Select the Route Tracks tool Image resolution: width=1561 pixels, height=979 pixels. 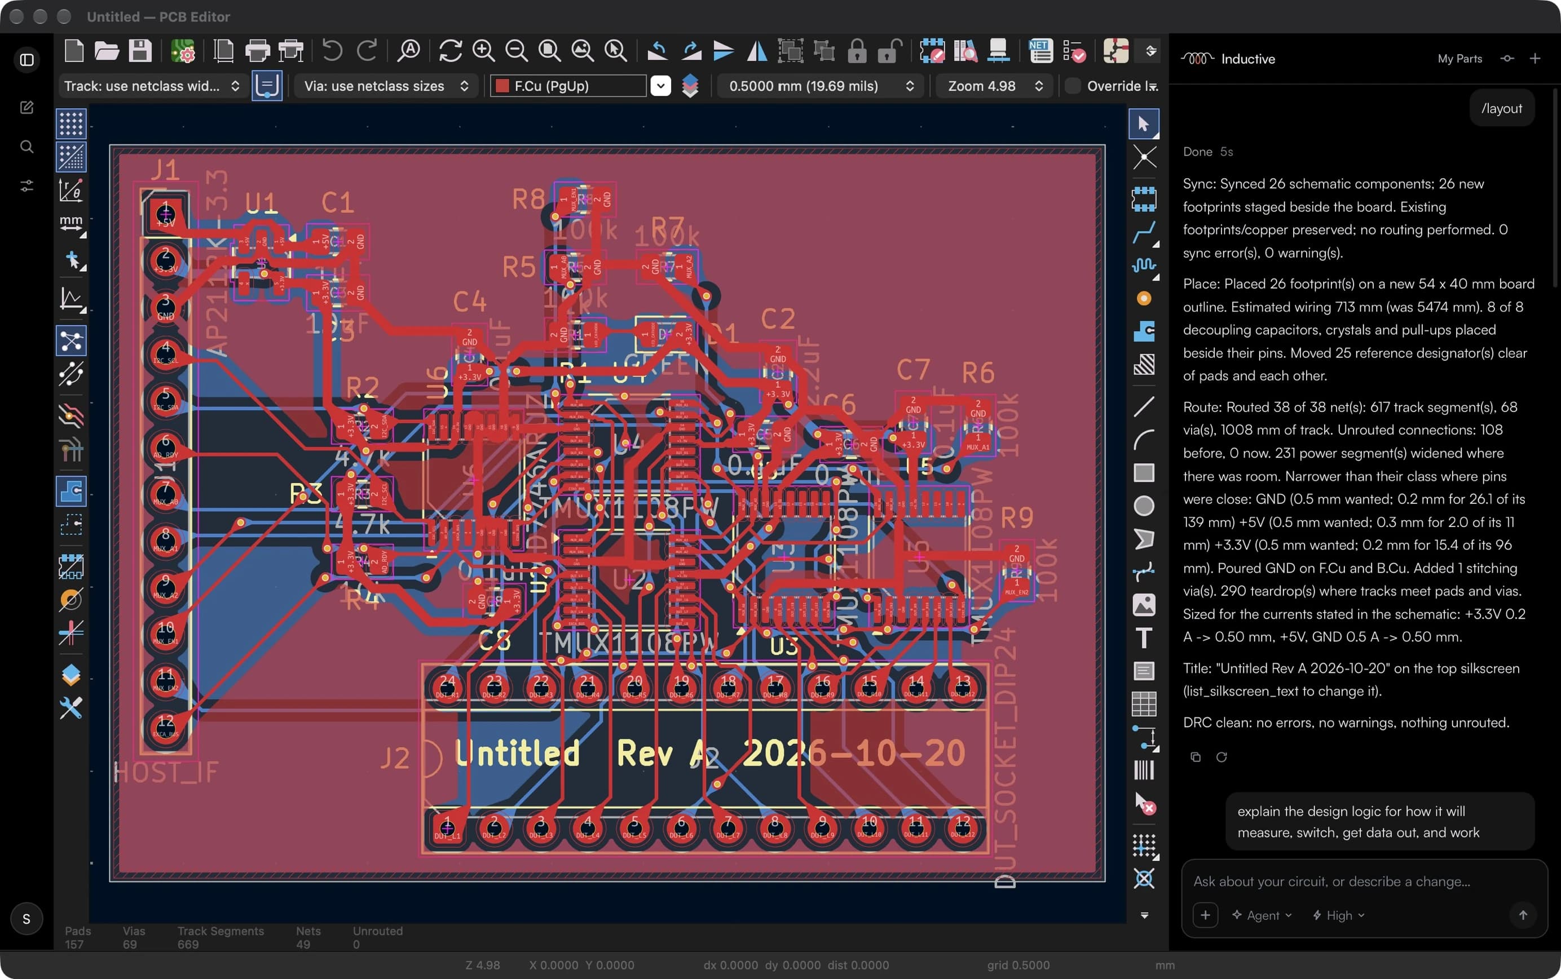(1144, 232)
